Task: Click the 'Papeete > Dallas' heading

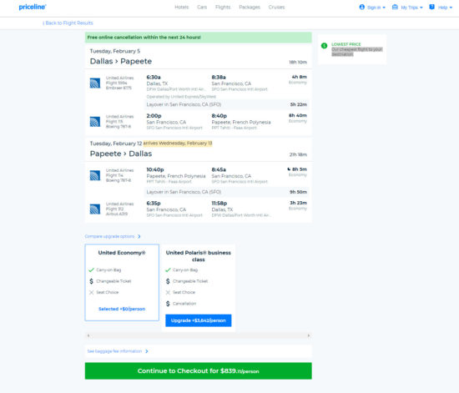Action: click(121, 154)
